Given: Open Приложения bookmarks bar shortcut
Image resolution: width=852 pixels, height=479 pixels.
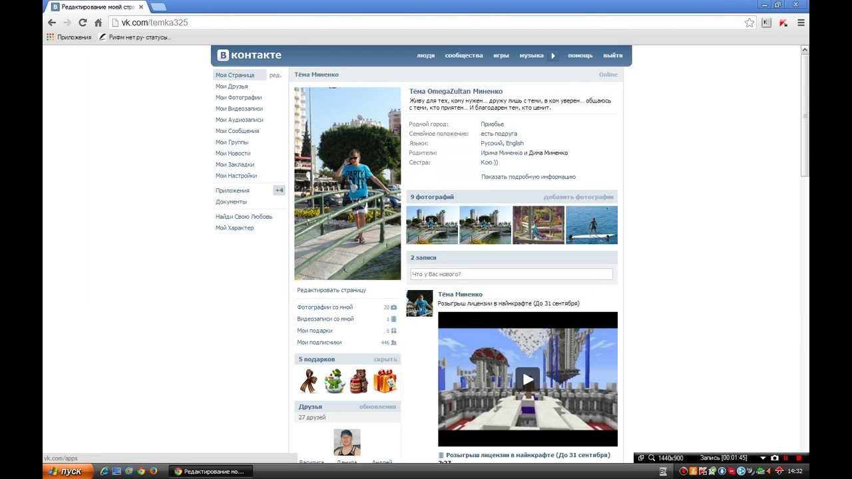Looking at the screenshot, I should pyautogui.click(x=69, y=37).
